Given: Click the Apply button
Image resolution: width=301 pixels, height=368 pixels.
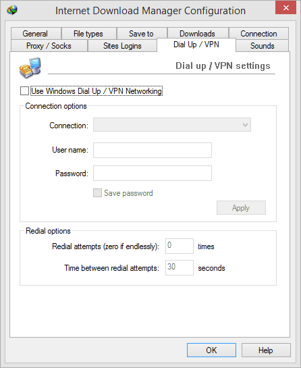Looking at the screenshot, I should [x=241, y=208].
